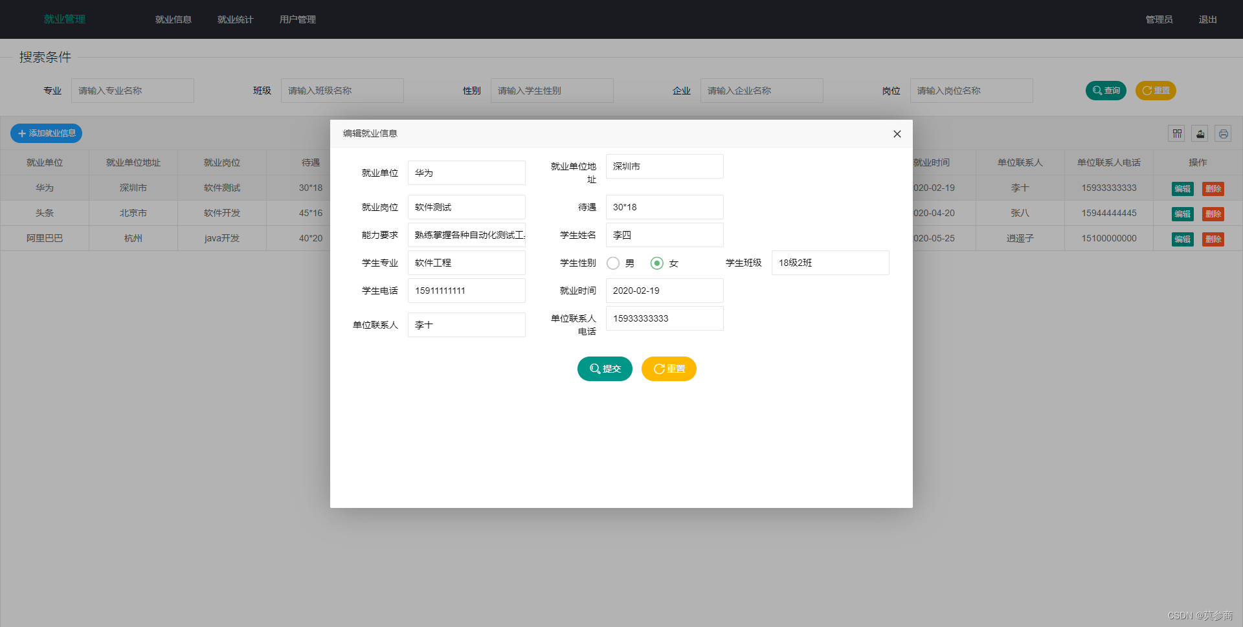Click the export table icon
The width and height of the screenshot is (1243, 627).
(x=1200, y=133)
